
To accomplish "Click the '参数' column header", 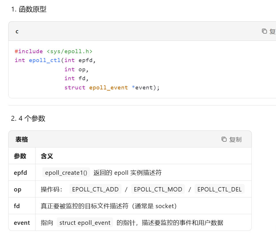I will (20, 156).
